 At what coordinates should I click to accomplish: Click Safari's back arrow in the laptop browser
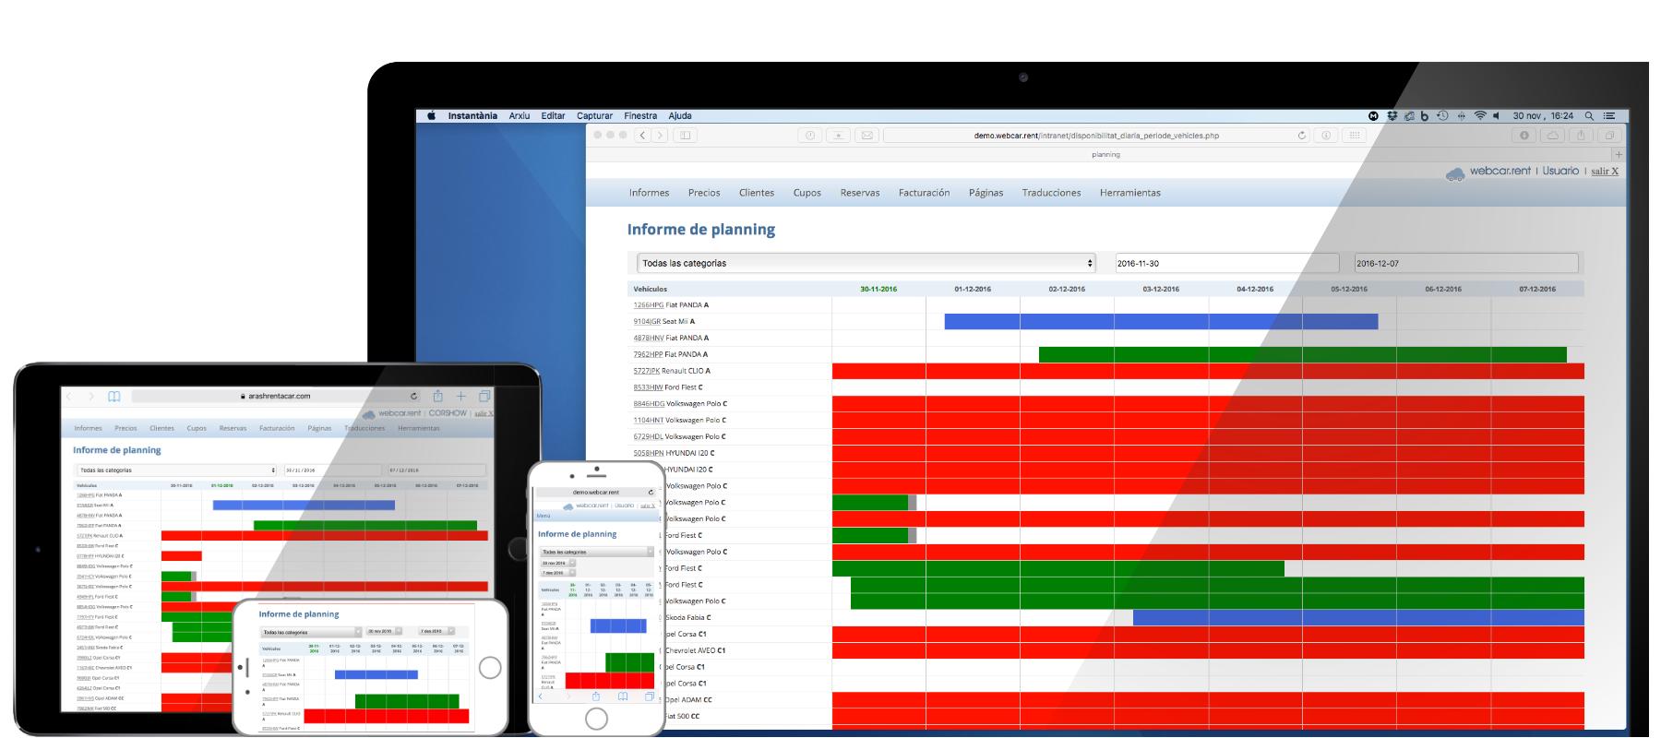643,136
